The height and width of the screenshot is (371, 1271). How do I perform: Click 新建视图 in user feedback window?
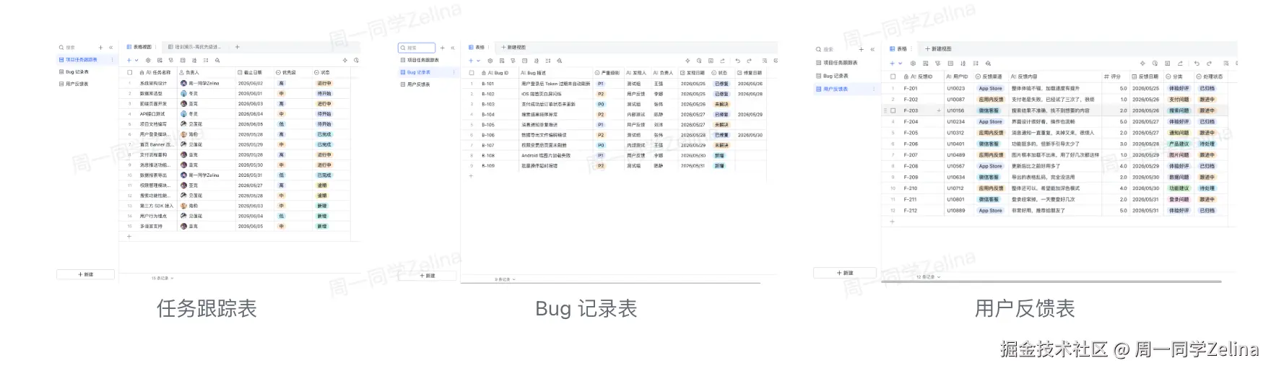point(938,49)
